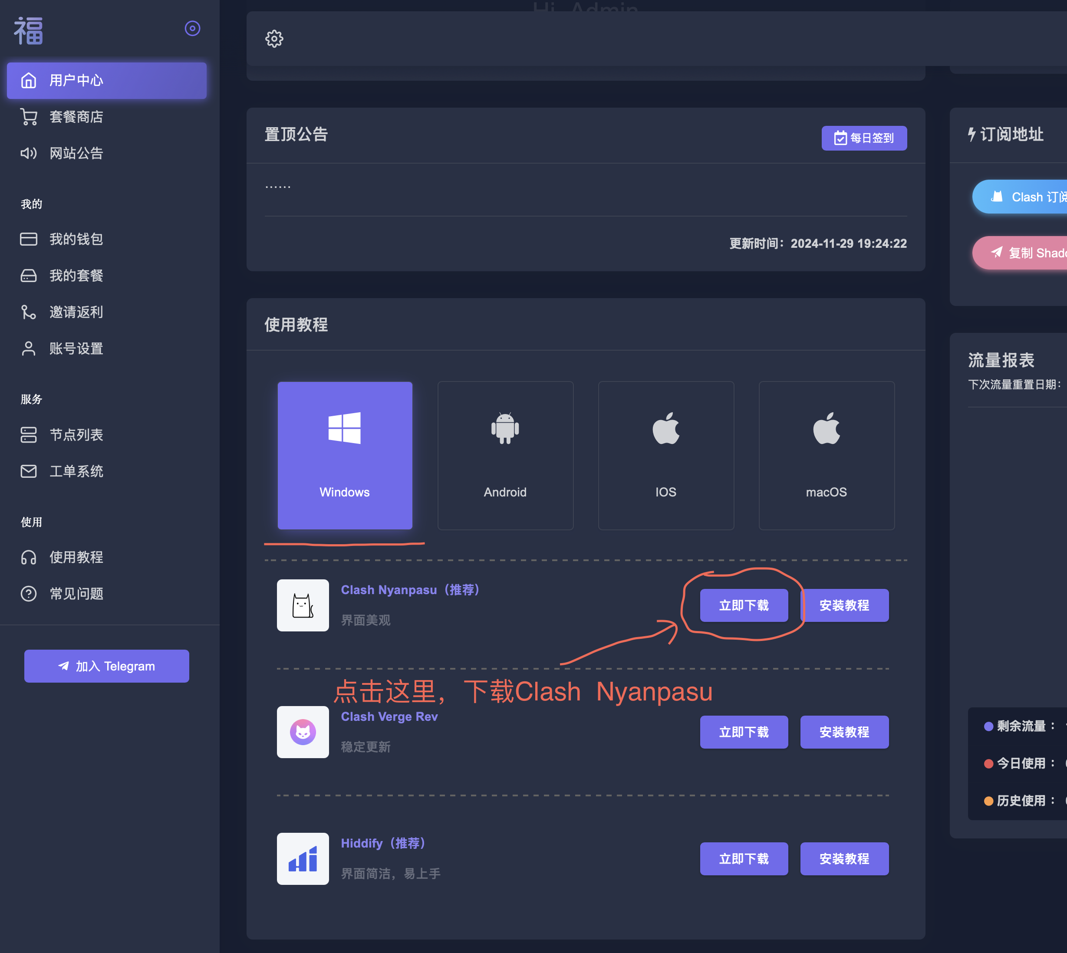Open Clash Verge Rev 安装教程
1067x953 pixels.
click(x=844, y=732)
